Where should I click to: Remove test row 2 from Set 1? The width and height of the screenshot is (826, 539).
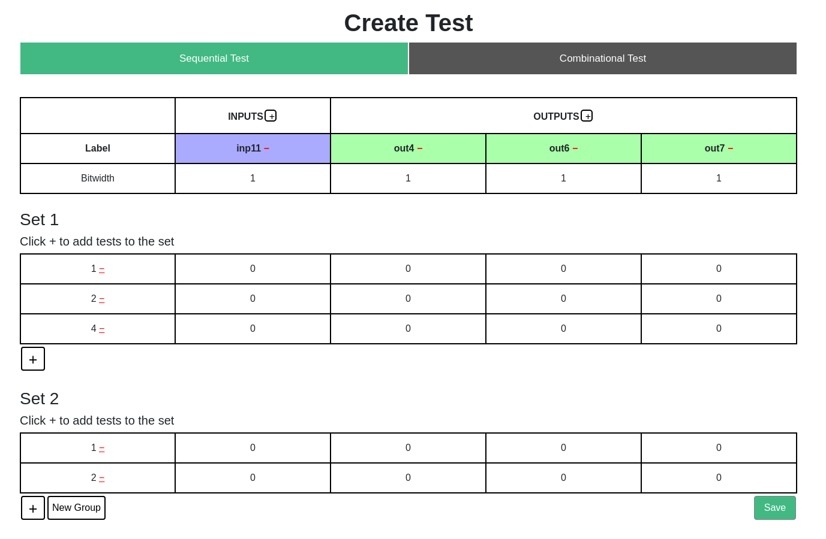(x=101, y=298)
